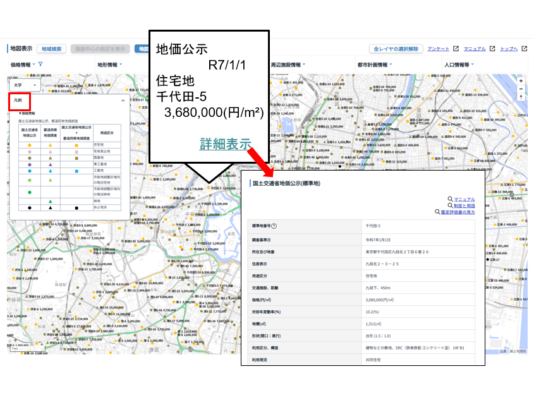534x400 pixels.
Task: Open the 周辺施設情報 menu
Action: click(x=288, y=64)
